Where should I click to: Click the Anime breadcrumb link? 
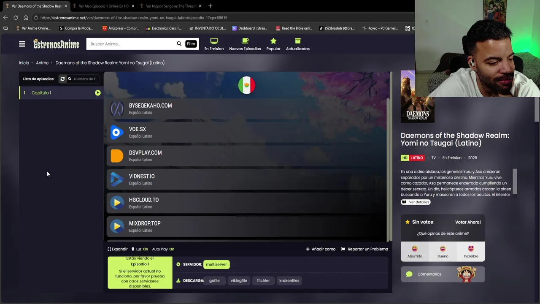pos(42,62)
